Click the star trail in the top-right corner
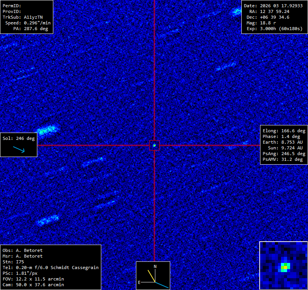 click(236, 11)
